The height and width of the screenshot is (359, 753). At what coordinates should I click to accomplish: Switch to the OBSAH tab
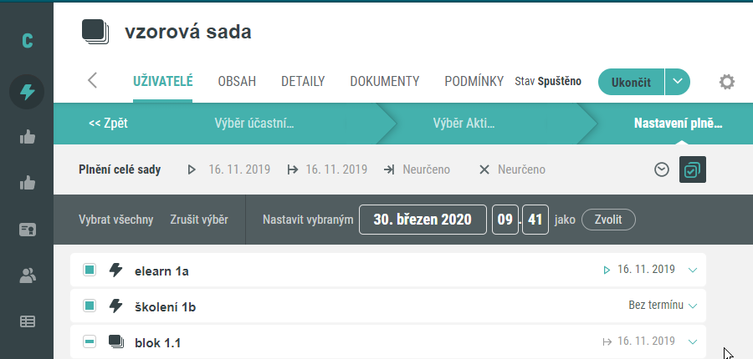[237, 81]
